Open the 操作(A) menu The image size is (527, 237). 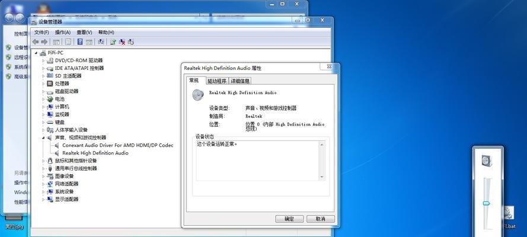pyautogui.click(x=63, y=32)
